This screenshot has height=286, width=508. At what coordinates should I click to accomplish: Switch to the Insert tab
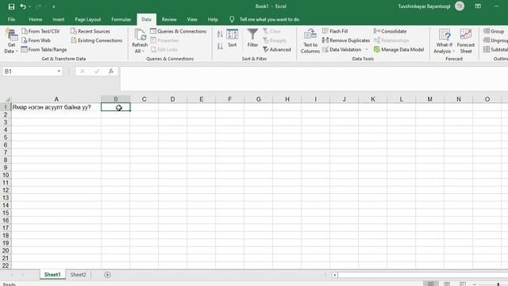pos(58,19)
